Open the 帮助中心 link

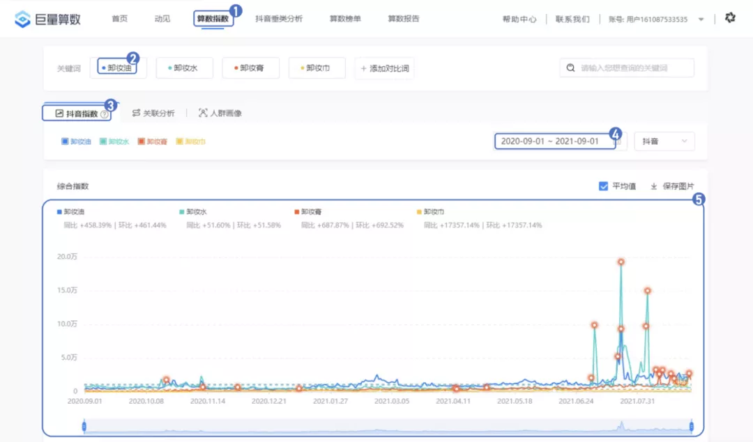[x=522, y=19]
